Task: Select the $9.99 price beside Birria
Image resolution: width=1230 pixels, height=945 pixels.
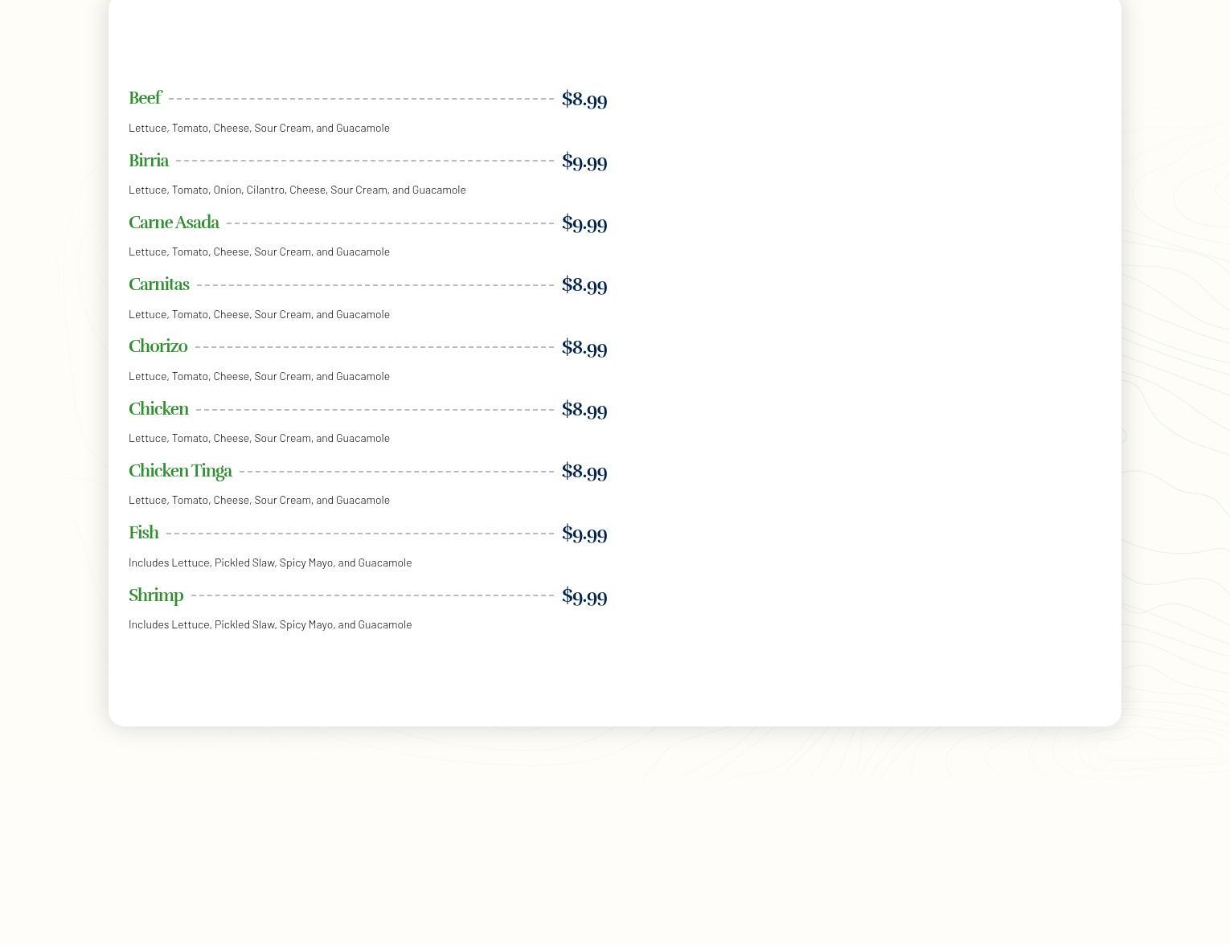Action: click(x=584, y=162)
